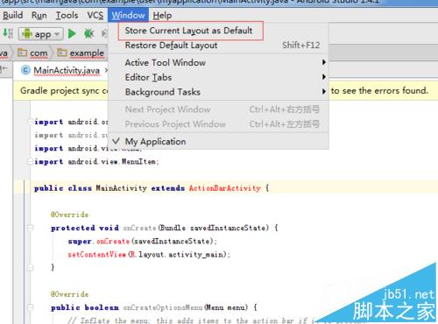Click the grayed-out 'import android.su' line
Image resolution: width=438 pixels, height=324 pixels.
71,135
